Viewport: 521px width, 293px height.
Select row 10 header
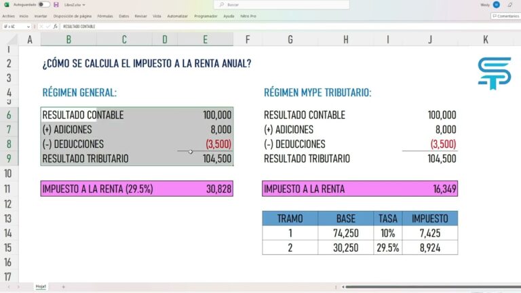tap(8, 174)
